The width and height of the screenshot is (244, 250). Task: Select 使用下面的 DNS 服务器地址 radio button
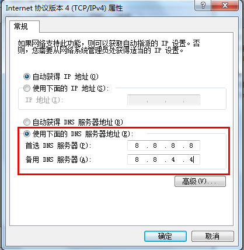(x=27, y=134)
